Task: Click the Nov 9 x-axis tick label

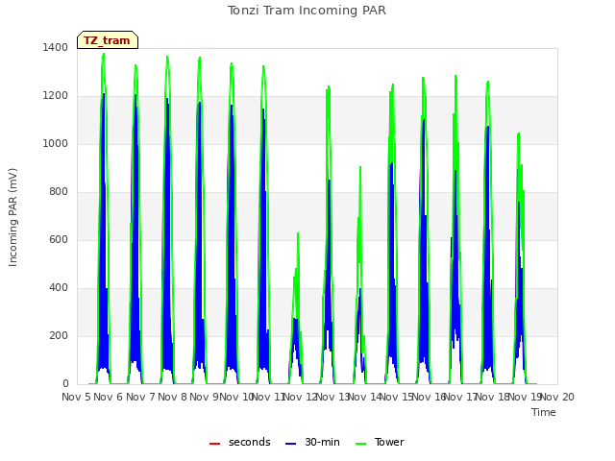Action: point(204,397)
